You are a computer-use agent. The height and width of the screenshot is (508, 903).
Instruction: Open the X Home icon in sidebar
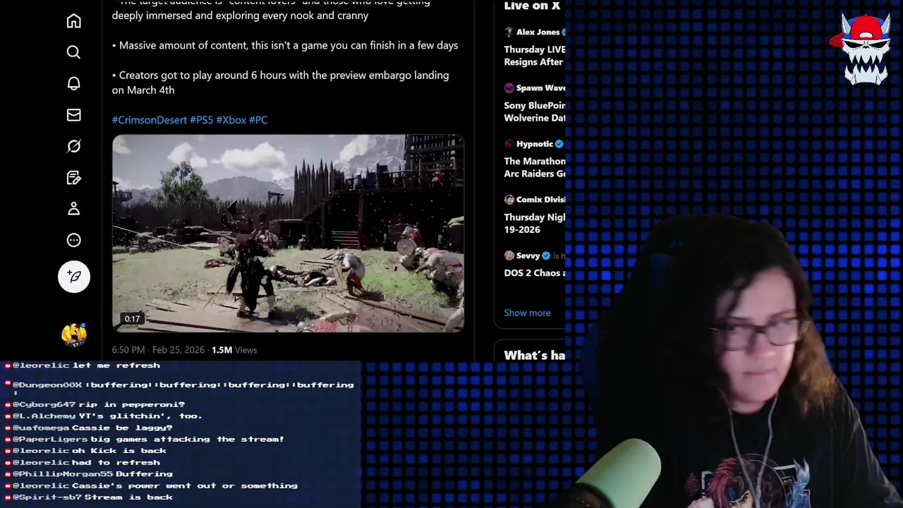(73, 21)
